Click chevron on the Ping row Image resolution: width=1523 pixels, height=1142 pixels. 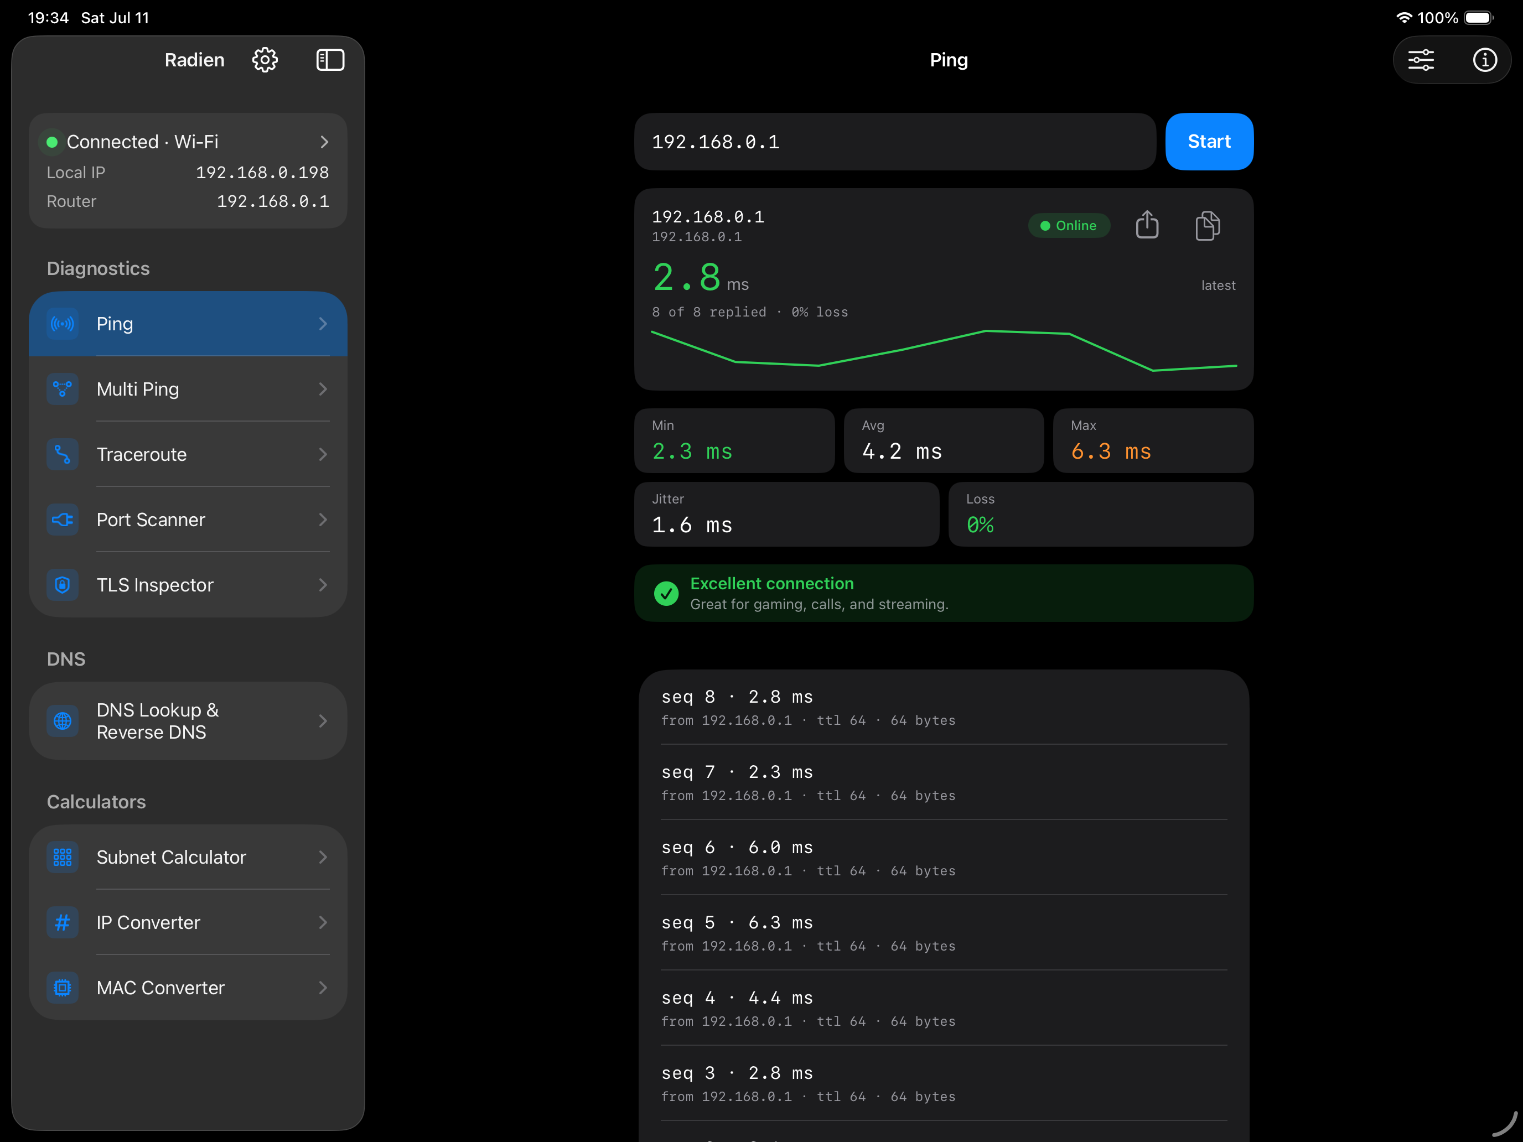[323, 324]
